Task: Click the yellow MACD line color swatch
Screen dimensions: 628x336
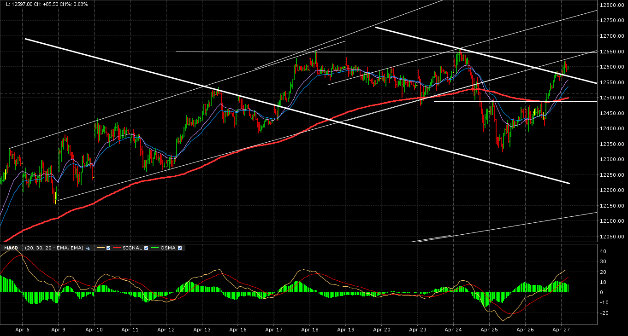Action: click(x=101, y=248)
